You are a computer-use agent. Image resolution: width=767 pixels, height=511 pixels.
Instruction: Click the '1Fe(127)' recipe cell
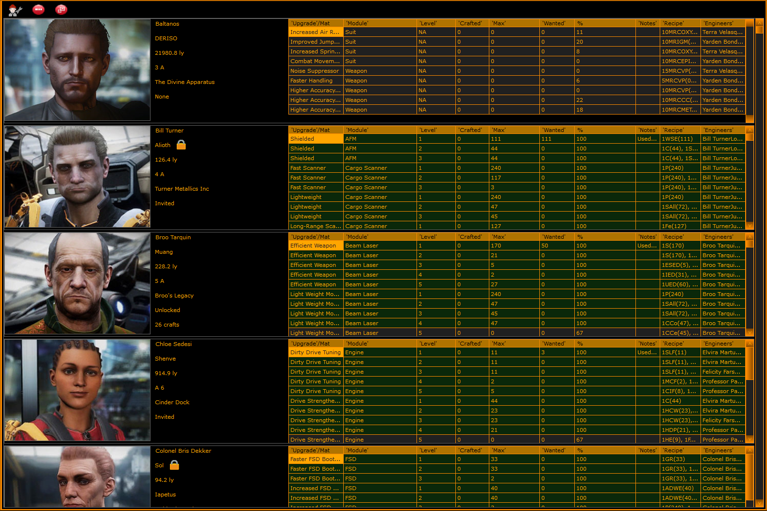[x=680, y=226]
